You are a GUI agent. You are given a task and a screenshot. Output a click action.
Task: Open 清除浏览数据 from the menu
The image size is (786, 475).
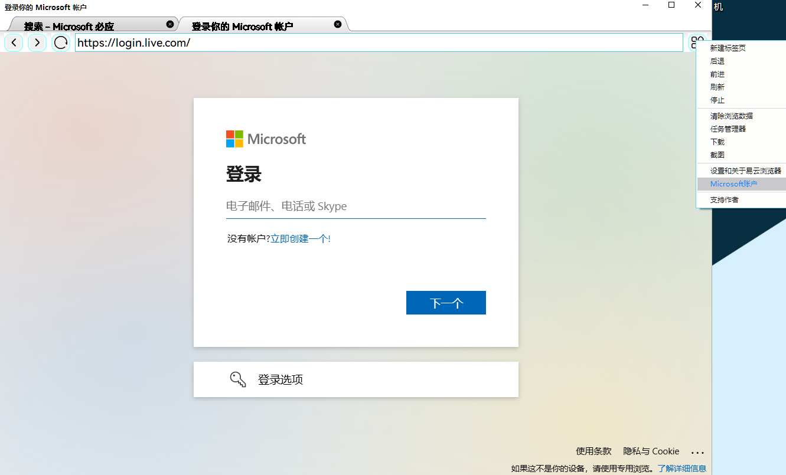(741, 116)
